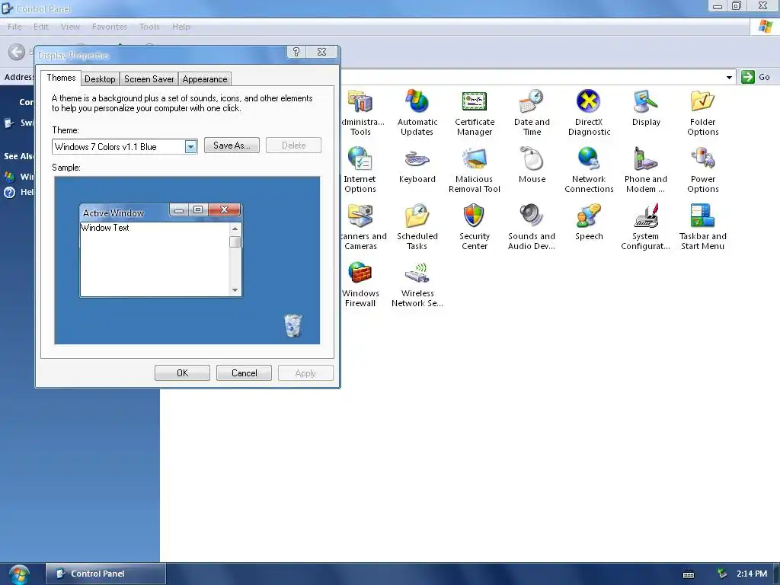
Task: Click the Recycle Bin in theme sample
Action: (x=293, y=326)
